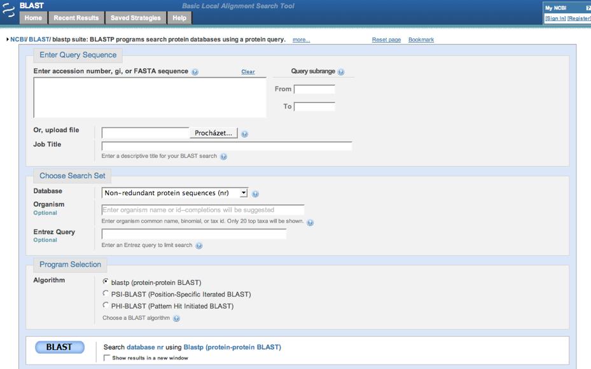Click the Organism name input field
591x369 pixels.
click(x=203, y=210)
